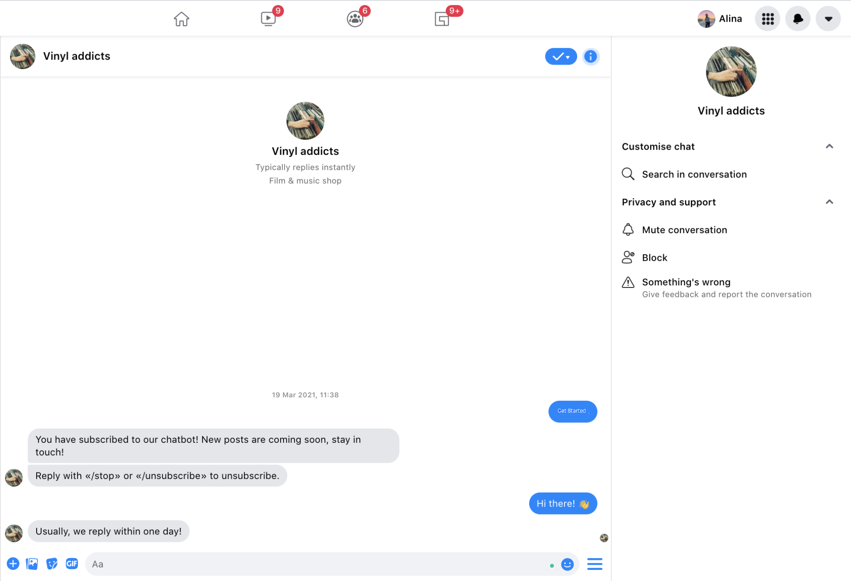The width and height of the screenshot is (851, 581).
Task: Toggle the emoji reaction picker
Action: coord(568,564)
